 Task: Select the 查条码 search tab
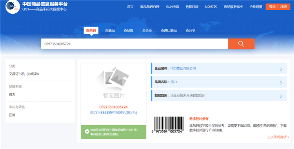[91, 31]
